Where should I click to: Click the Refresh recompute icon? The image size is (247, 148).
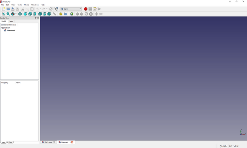point(51,9)
